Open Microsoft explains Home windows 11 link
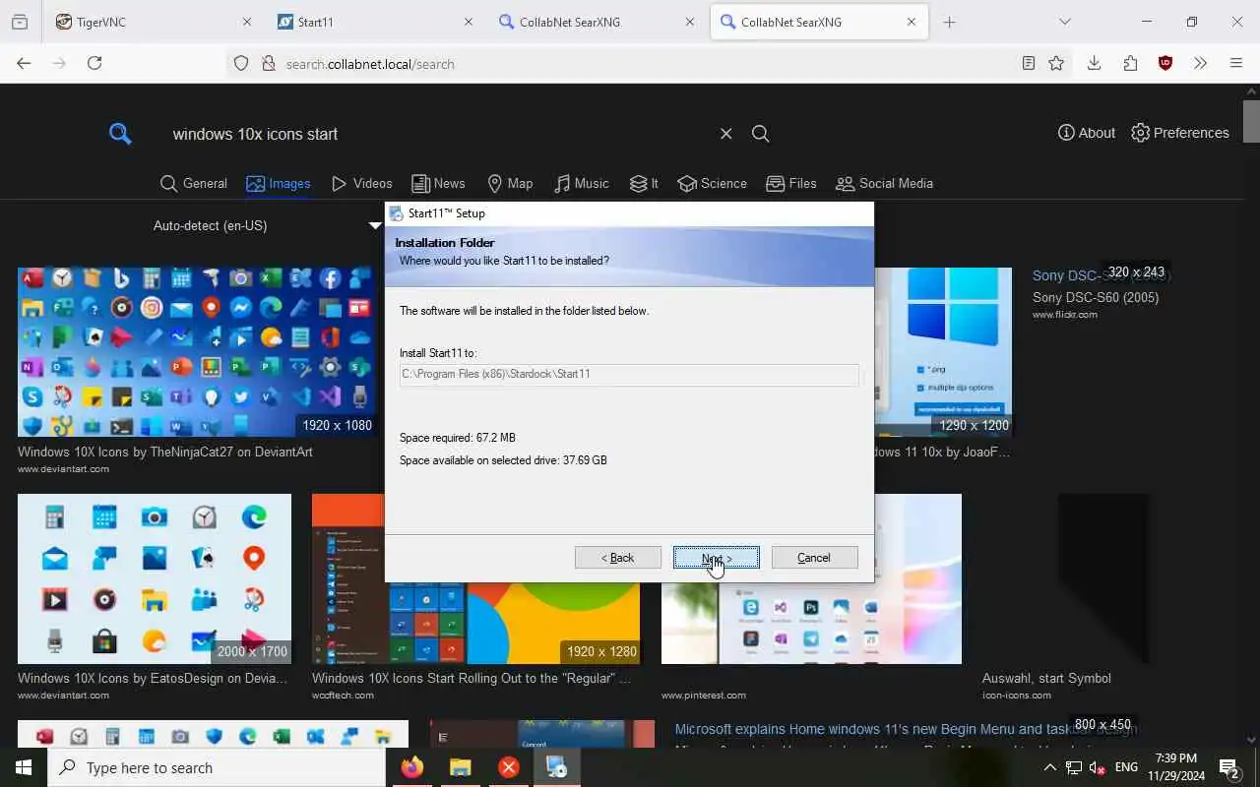 (906, 729)
